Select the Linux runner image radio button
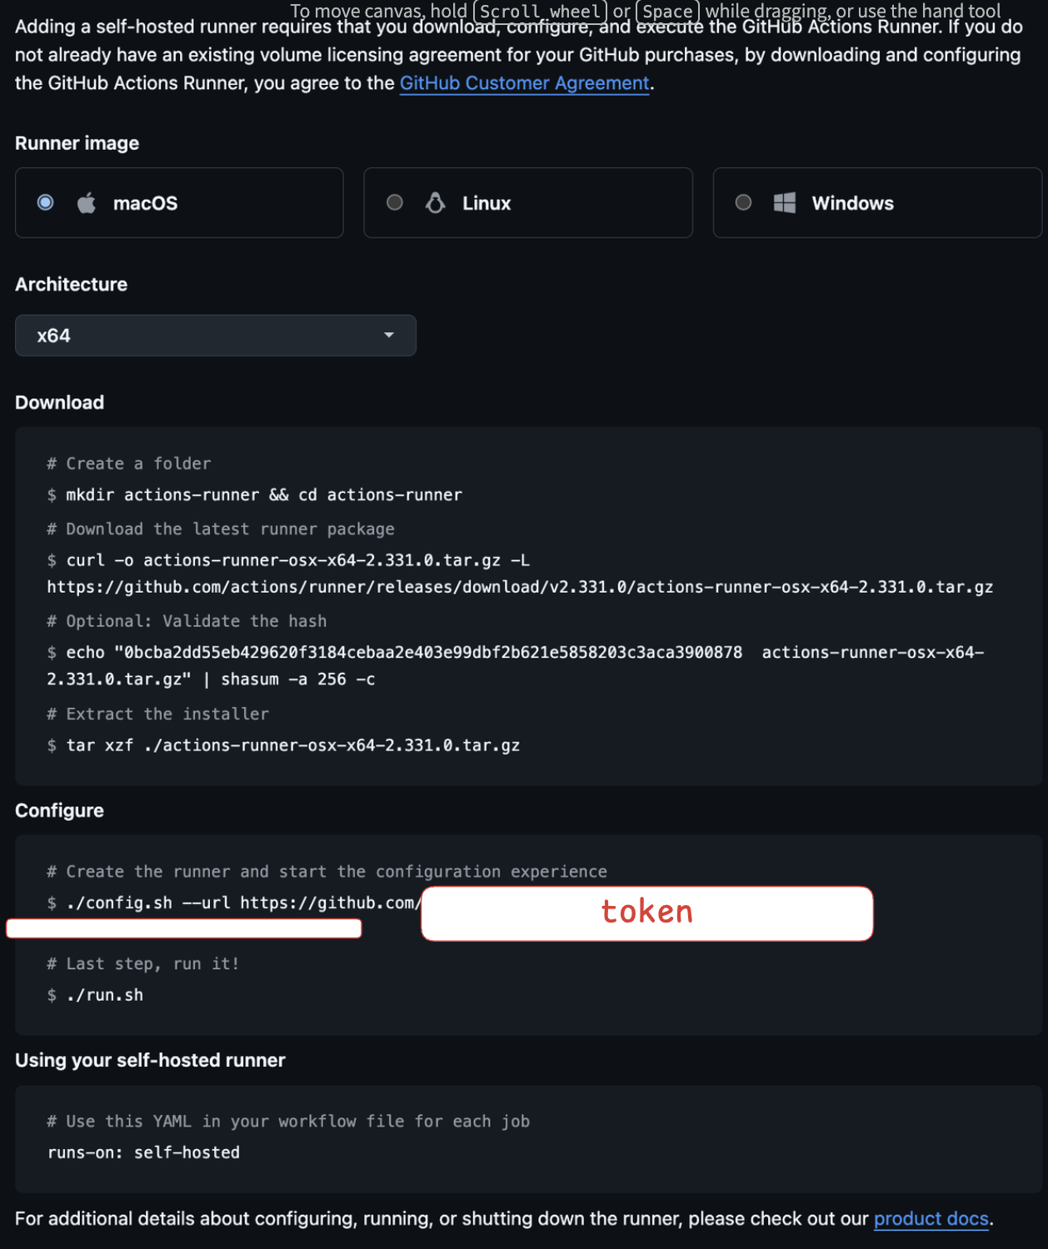1048x1249 pixels. pos(395,202)
